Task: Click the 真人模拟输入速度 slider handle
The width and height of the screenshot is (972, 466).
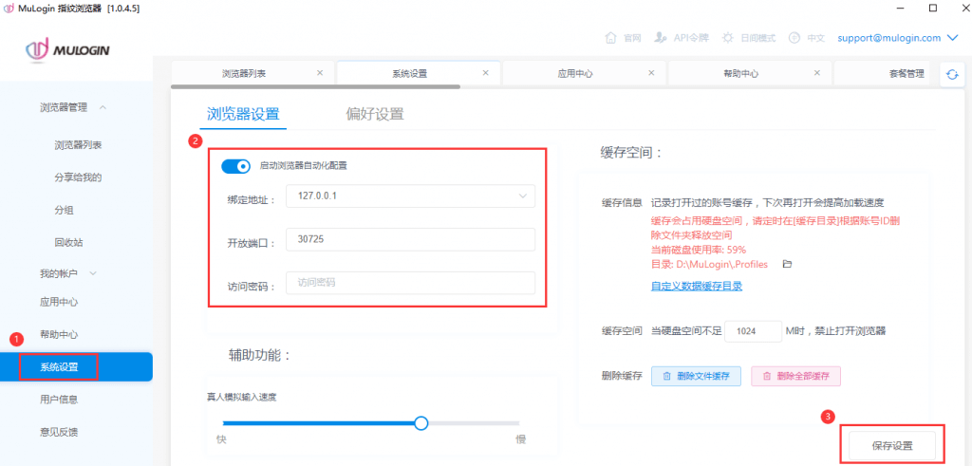Action: [x=421, y=422]
